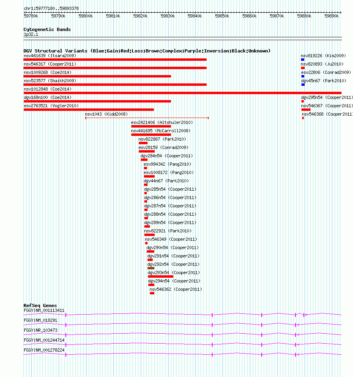353x377 pixels.
Task: Click nsv523577 (Shaikh2009) variant label
Action: [50, 81]
